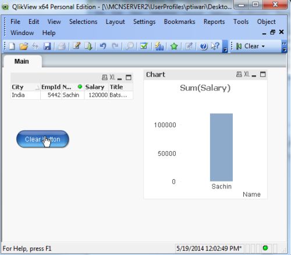Image resolution: width=291 pixels, height=255 pixels.
Task: Click the Notes pencil icon in the toolbar
Action: 189,46
